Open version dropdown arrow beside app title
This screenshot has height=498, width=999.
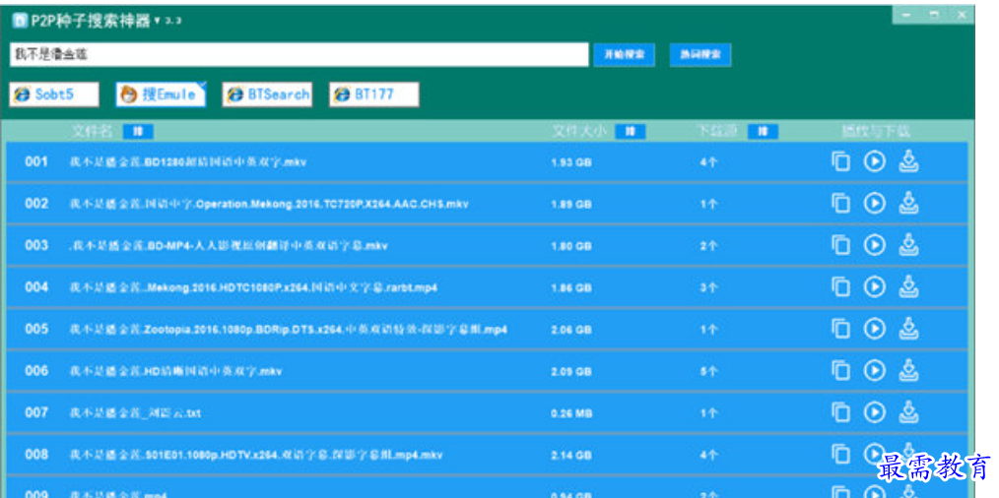point(157,21)
